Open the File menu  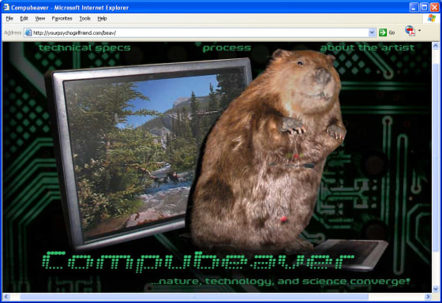tap(9, 19)
